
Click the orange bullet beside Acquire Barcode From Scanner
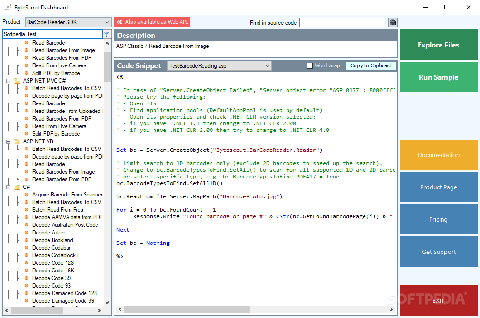26,195
